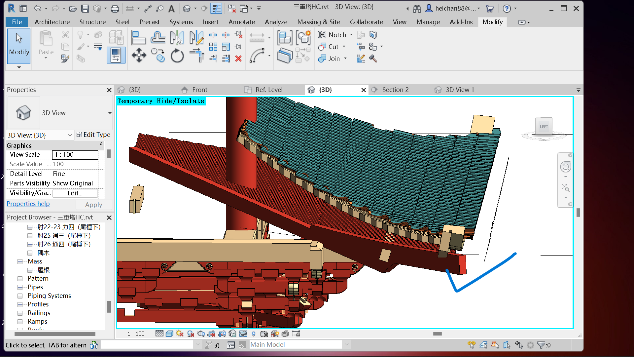Screen dimensions: 634x357
Task: Toggle the Sun Path setting
Action: 179,334
